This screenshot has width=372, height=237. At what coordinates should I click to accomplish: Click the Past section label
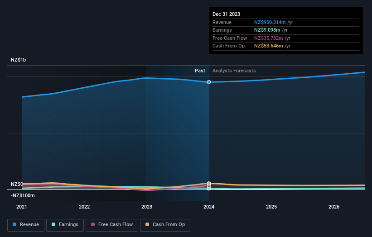200,71
